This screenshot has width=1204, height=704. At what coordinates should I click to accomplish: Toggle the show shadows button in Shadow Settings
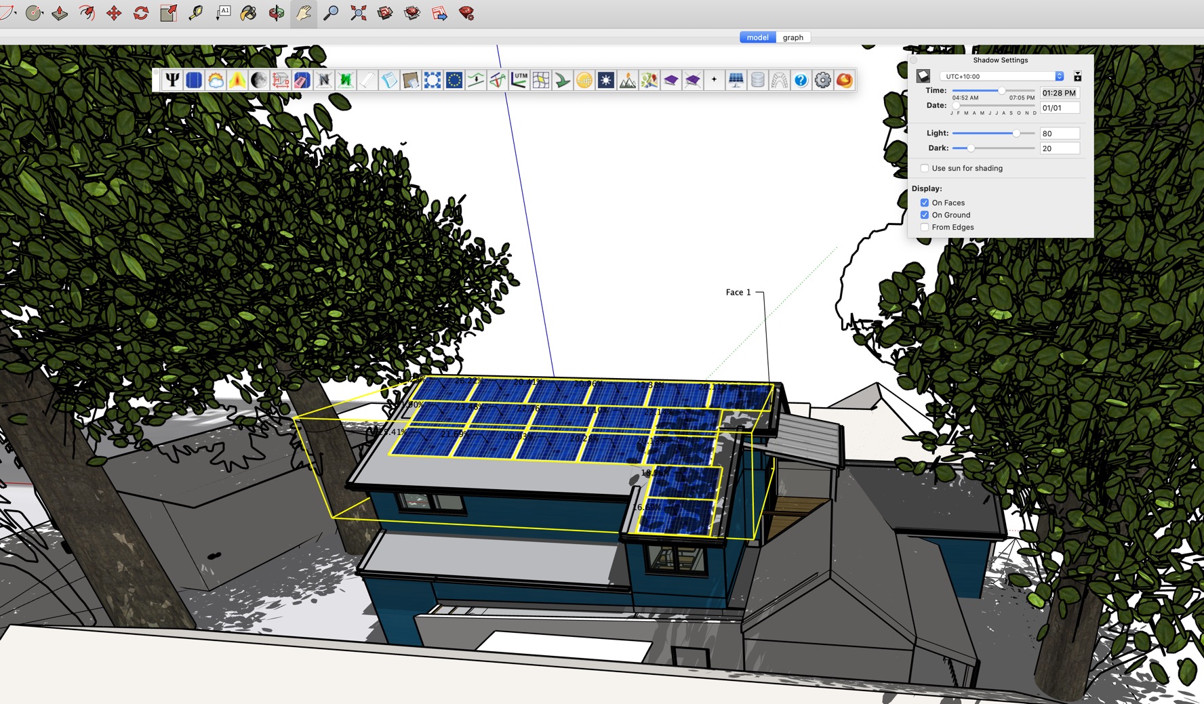coord(923,76)
